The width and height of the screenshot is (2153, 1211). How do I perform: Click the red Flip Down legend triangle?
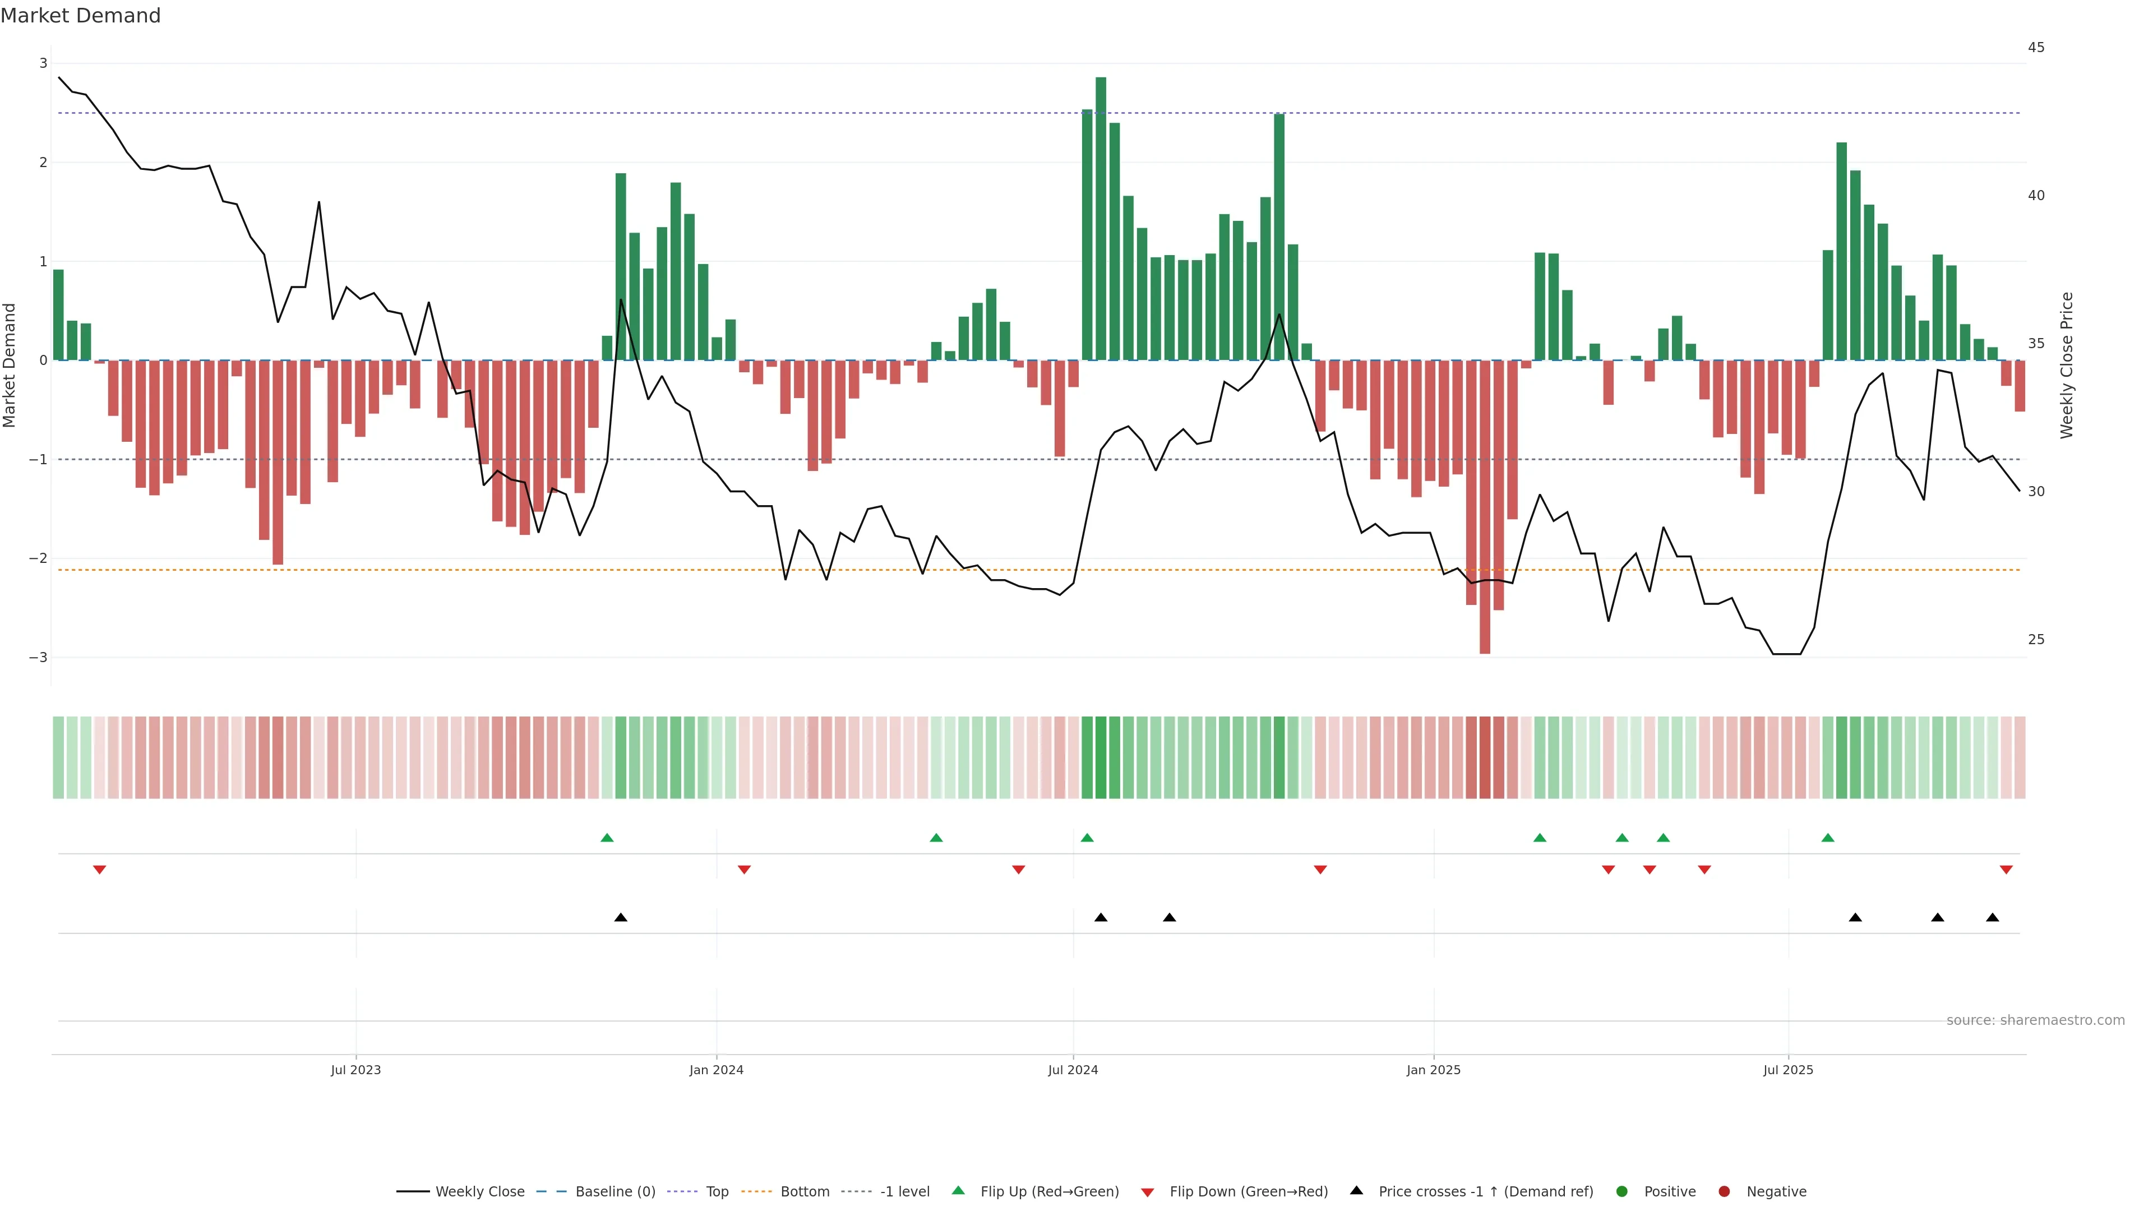[x=1148, y=1192]
